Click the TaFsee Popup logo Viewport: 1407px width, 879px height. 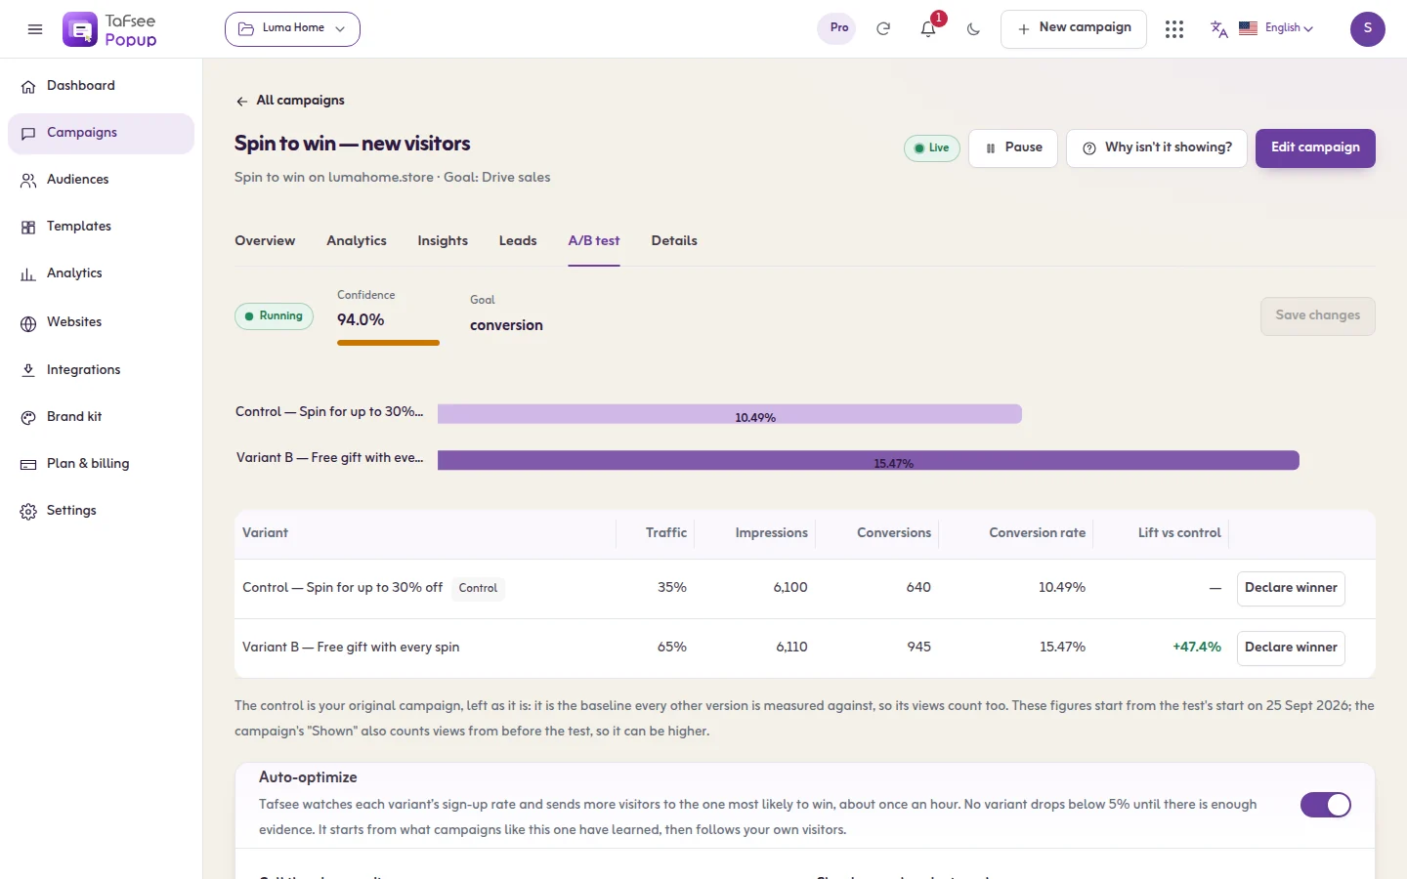tap(109, 29)
